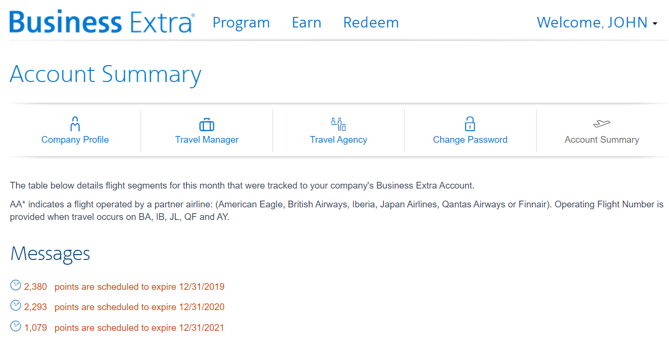The image size is (669, 340).
Task: Click the clock icon beside 2,380 points
Action: point(15,286)
